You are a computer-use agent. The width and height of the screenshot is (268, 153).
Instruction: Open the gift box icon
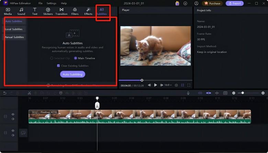(x=177, y=3)
